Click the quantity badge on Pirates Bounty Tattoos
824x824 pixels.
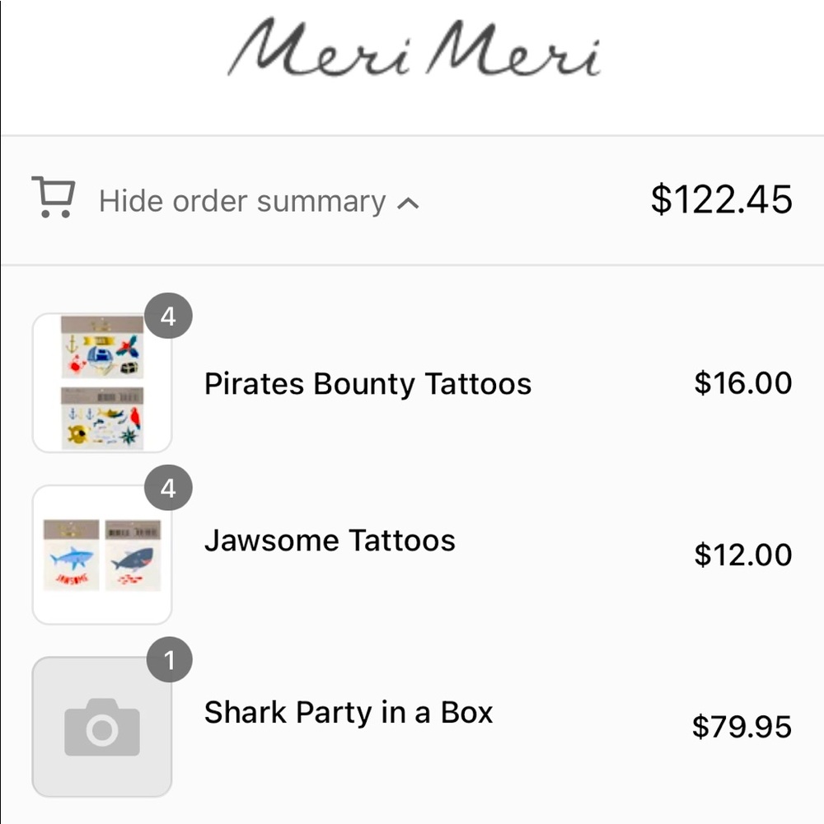(168, 316)
